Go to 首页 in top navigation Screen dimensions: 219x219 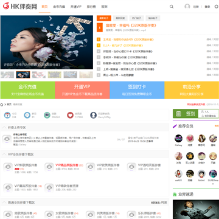tap(44, 7)
